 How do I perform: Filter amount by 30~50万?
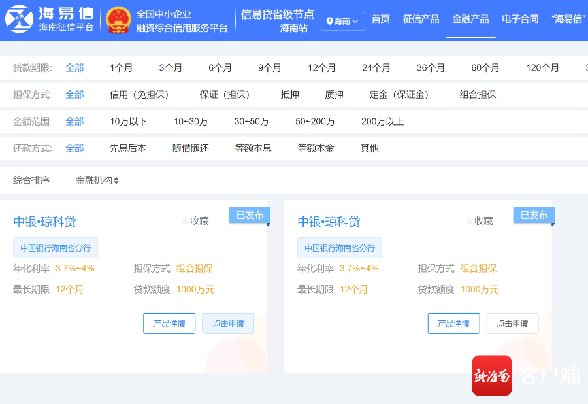click(x=252, y=122)
